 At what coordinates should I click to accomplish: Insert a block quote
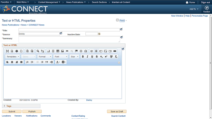pos(47,62)
